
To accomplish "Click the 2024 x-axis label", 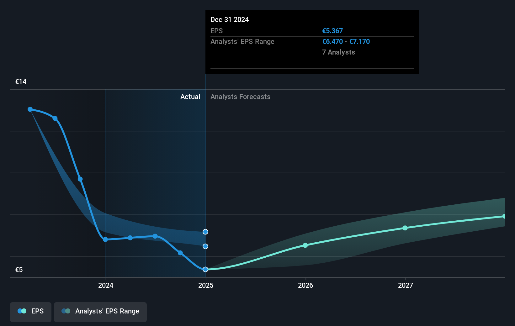I will (106, 285).
